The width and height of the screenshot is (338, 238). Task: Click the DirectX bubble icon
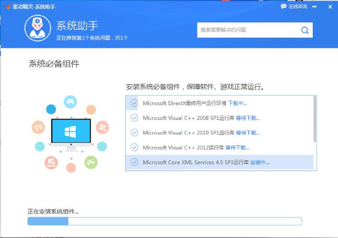point(51,163)
